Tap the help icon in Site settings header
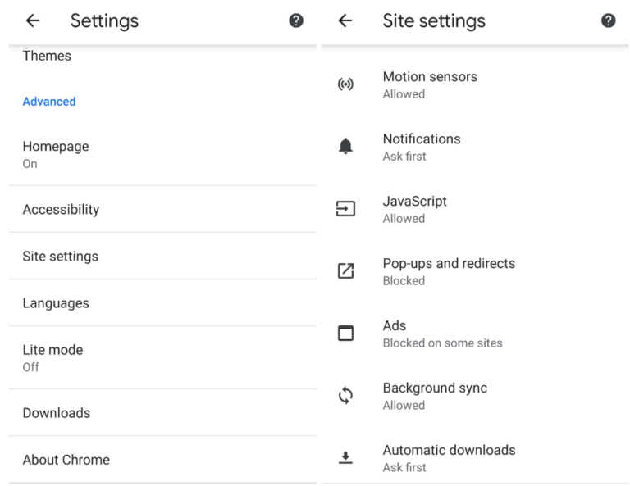 tap(609, 21)
